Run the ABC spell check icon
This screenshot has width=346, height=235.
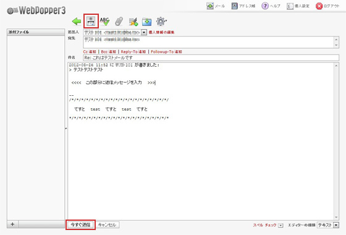point(104,22)
